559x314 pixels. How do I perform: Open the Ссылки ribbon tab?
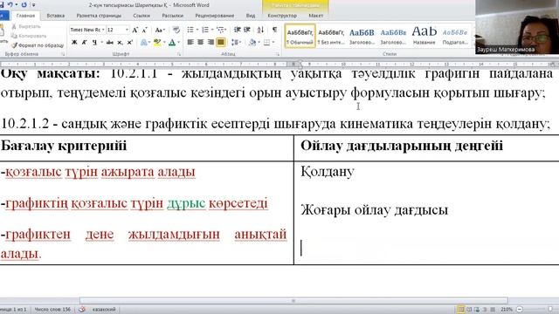pos(141,16)
